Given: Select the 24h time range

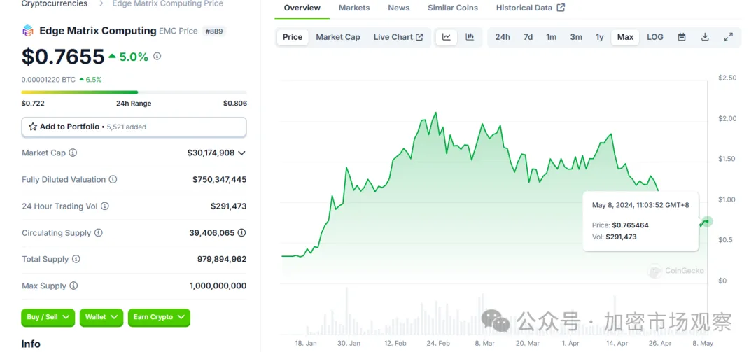Looking at the screenshot, I should click(x=503, y=37).
